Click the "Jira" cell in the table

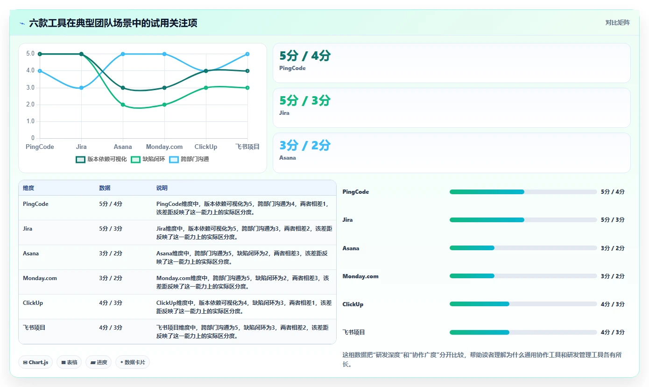pyautogui.click(x=28, y=229)
